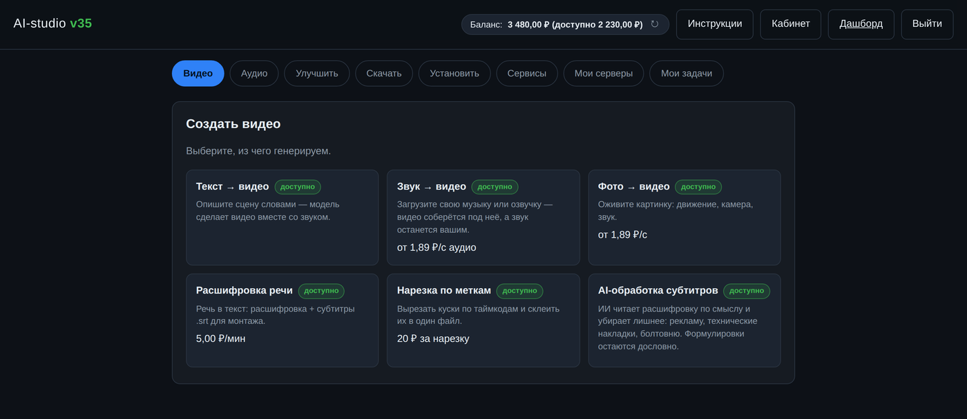Click the AI-studio v35 logo
This screenshot has width=967, height=419.
(x=52, y=23)
